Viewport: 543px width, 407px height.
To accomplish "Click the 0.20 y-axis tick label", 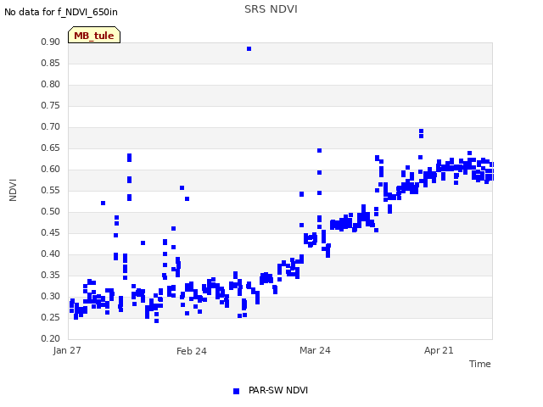I will point(51,338).
